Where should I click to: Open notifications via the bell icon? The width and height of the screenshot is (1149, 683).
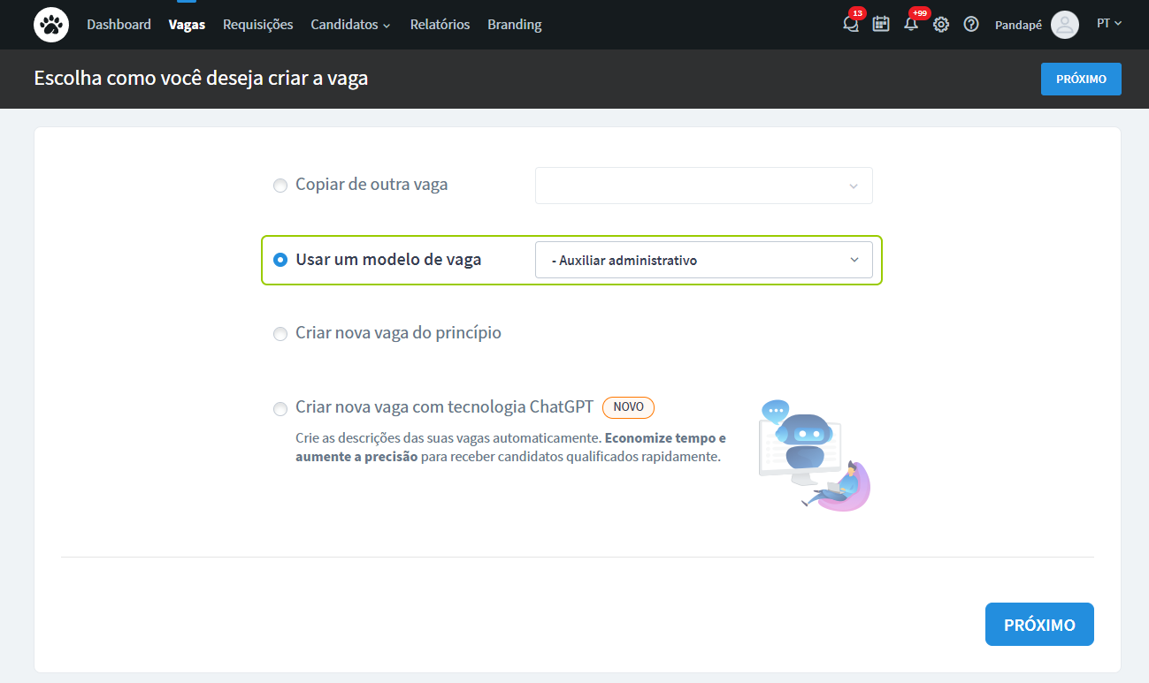click(x=911, y=25)
